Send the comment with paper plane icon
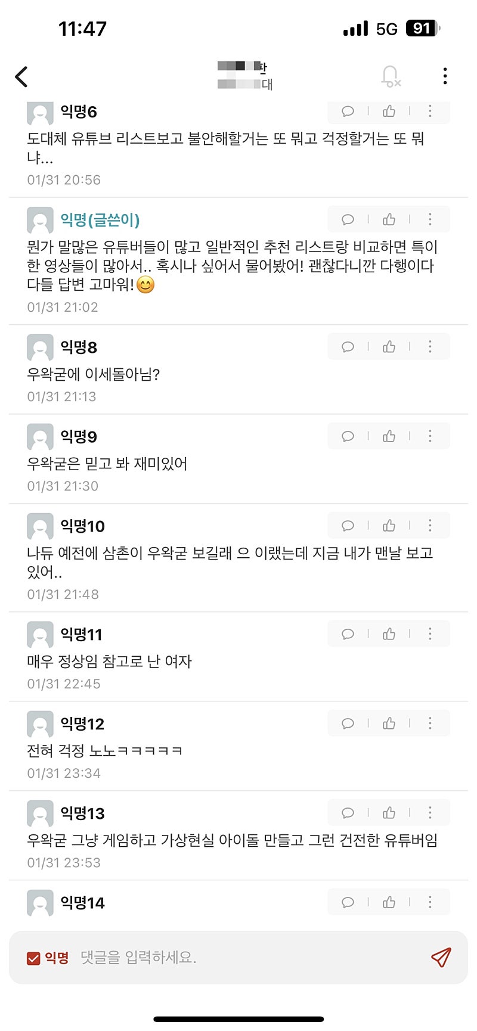The image size is (477, 1031). pyautogui.click(x=441, y=958)
